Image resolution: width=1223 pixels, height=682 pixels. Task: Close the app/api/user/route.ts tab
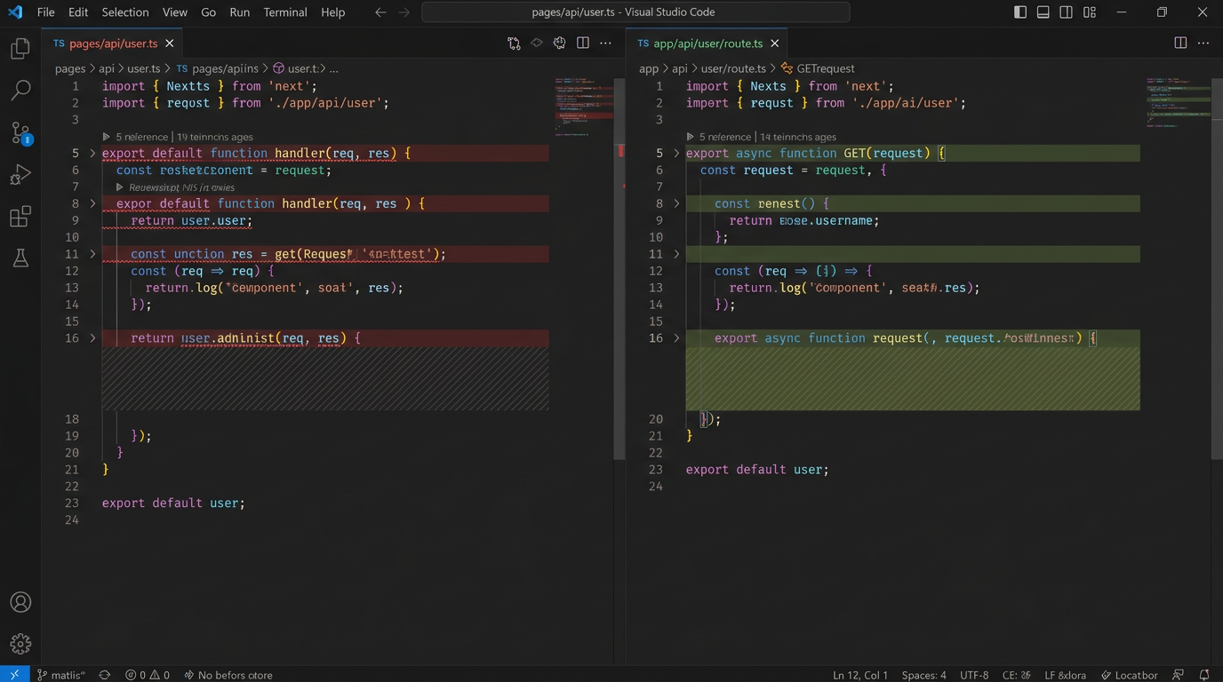pos(774,44)
